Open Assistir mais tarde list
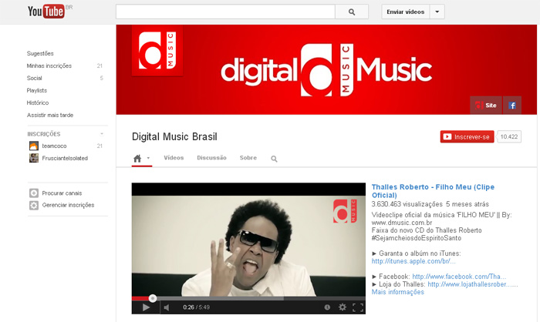This screenshot has width=540, height=322. (50, 116)
